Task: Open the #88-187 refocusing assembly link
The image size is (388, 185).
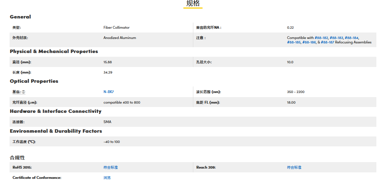Action: [327, 42]
